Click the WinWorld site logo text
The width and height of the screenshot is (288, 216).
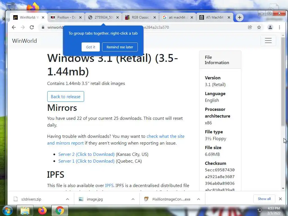(24, 41)
